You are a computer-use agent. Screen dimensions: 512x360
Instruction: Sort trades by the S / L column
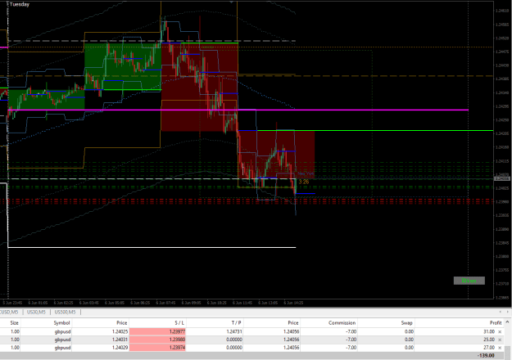pyautogui.click(x=179, y=323)
